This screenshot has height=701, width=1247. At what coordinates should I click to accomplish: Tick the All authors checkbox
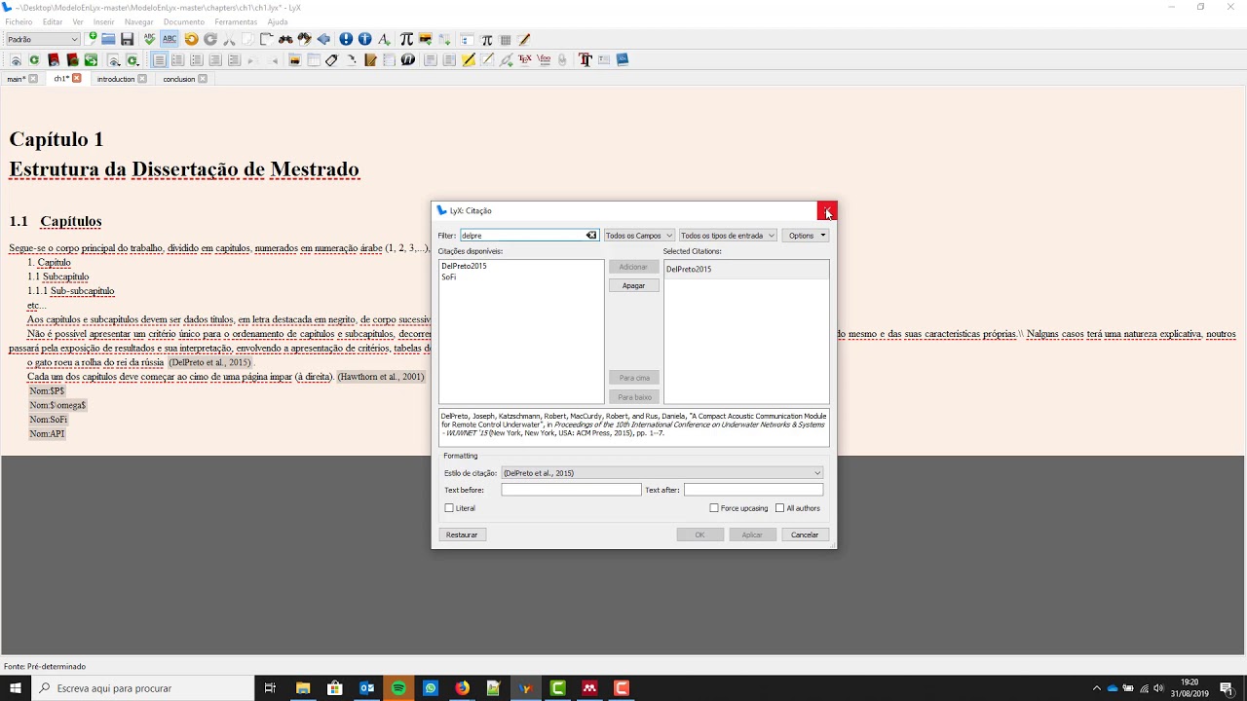779,508
